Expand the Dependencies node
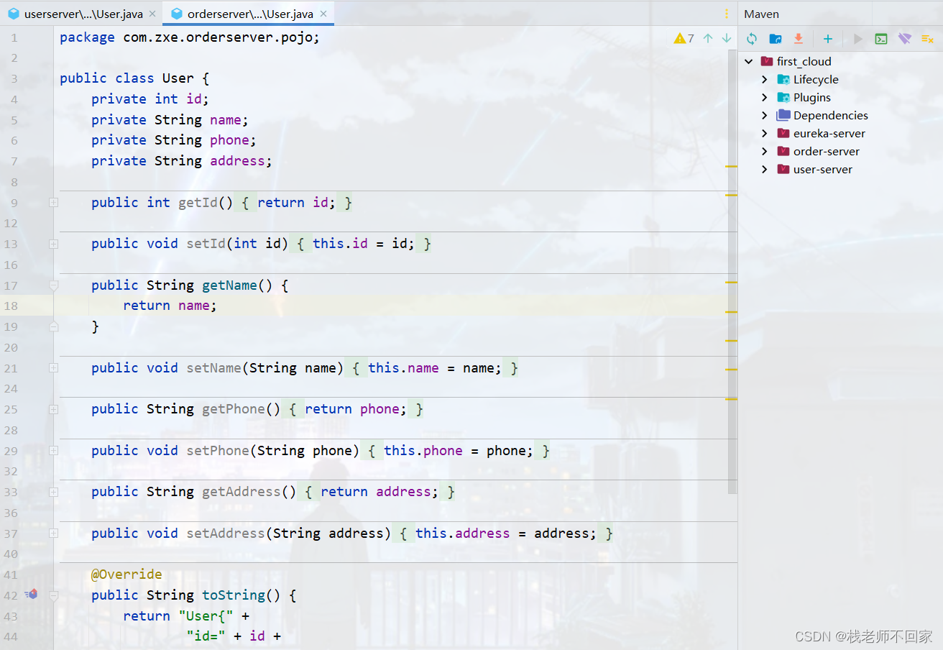The height and width of the screenshot is (650, 943). click(x=765, y=116)
